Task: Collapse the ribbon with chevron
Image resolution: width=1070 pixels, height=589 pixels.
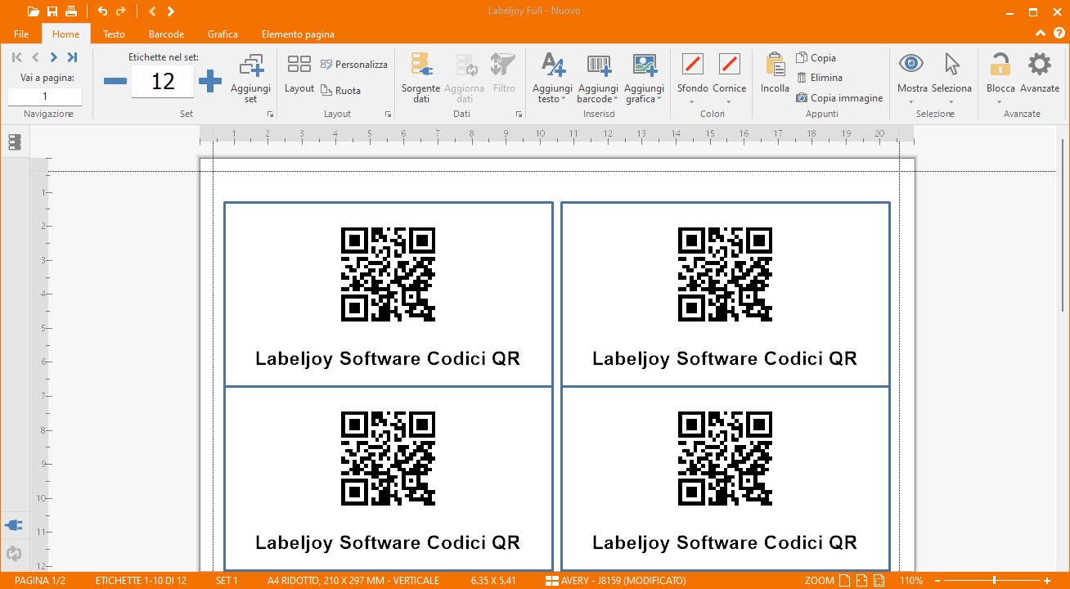Action: (1039, 34)
